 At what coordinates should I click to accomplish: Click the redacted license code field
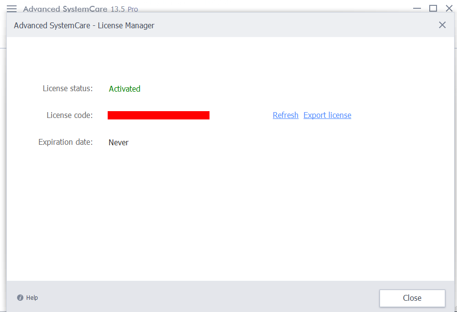click(158, 115)
